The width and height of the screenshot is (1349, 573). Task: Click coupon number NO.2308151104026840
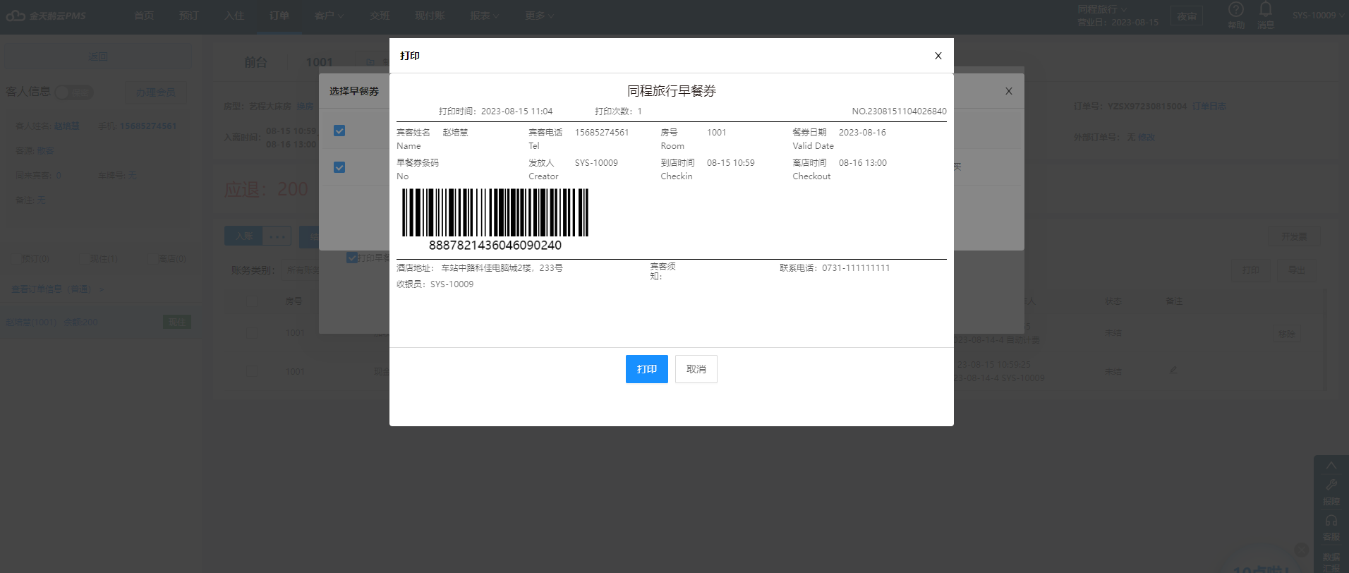coord(899,111)
